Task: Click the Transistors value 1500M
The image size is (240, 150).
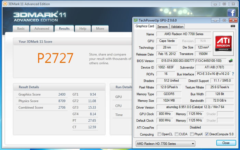Action: point(203,54)
